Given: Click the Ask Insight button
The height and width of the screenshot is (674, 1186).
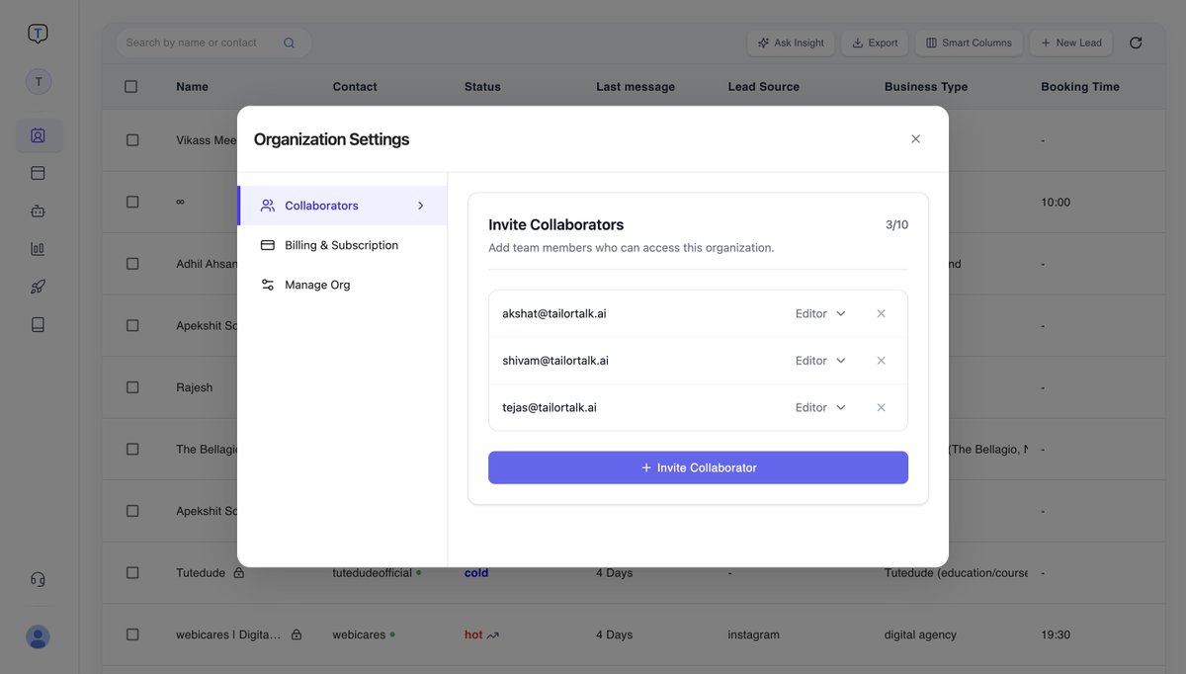Looking at the screenshot, I should click(791, 42).
